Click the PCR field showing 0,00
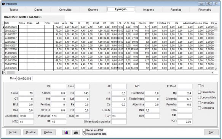Screen dimensions: 222x139 185,122
